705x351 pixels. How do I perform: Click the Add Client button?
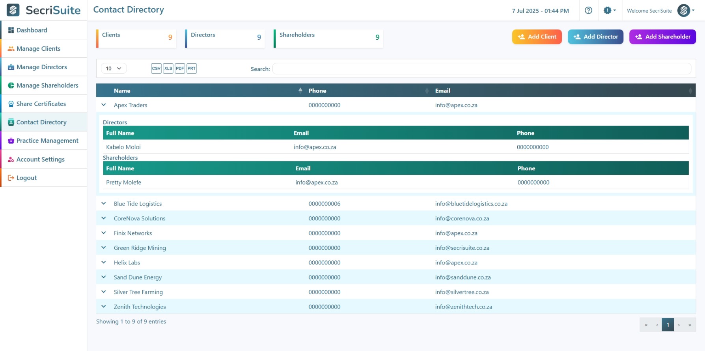coord(537,37)
